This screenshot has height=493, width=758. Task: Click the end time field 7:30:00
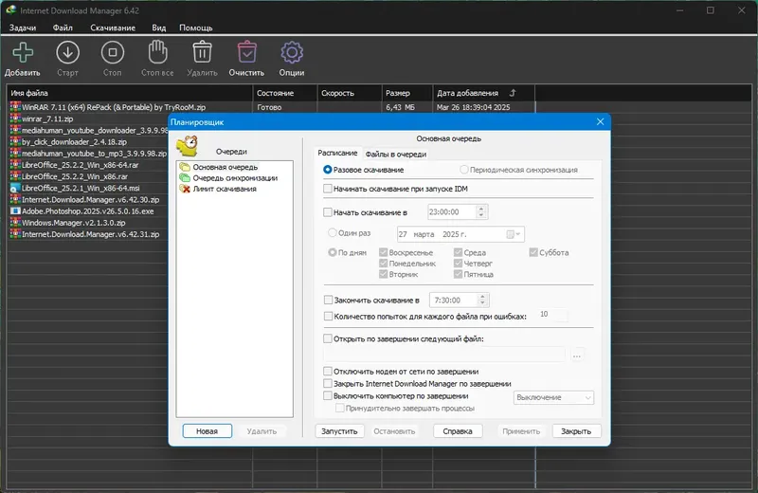click(454, 300)
